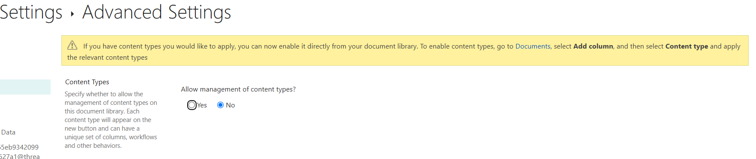Select the No radio button
The width and height of the screenshot is (756, 159).
tap(220, 105)
